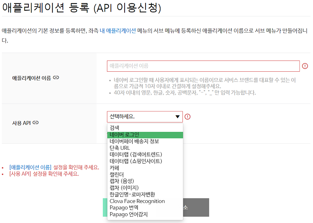Choose Papago 언어감지 option
Viewport: 313px width, 223px height.
point(145,214)
